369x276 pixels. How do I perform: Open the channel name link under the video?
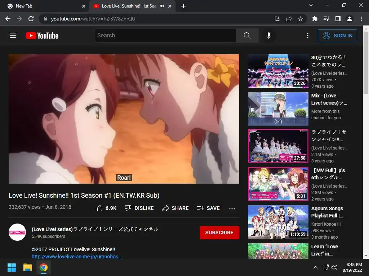click(95, 229)
